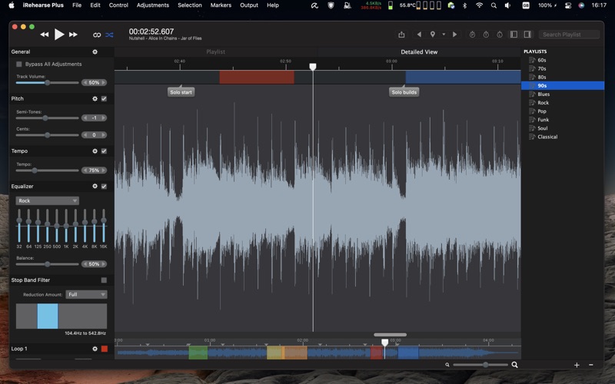
Task: Open the General section gear settings
Action: tap(95, 51)
